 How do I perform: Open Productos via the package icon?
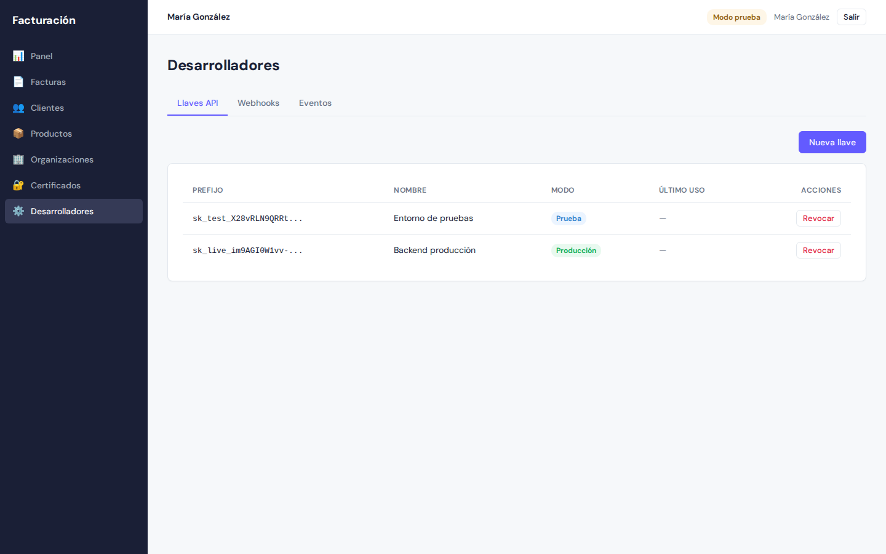coord(18,133)
